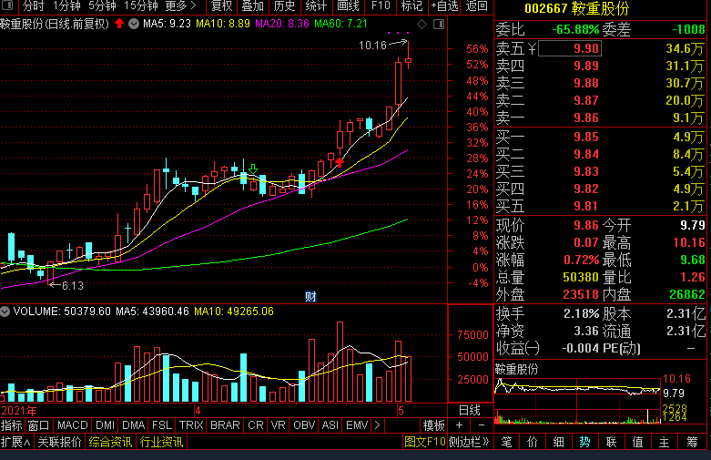Screen dimensions: 711x460
Task: Select 细 detail tab in sidebar
Action: 559,442
